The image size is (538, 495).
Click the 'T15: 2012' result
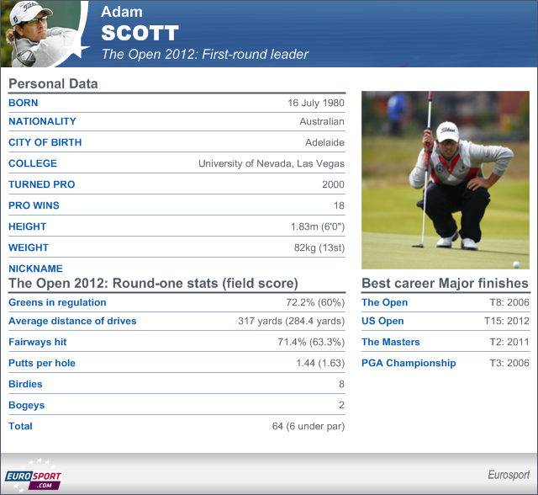tap(507, 321)
